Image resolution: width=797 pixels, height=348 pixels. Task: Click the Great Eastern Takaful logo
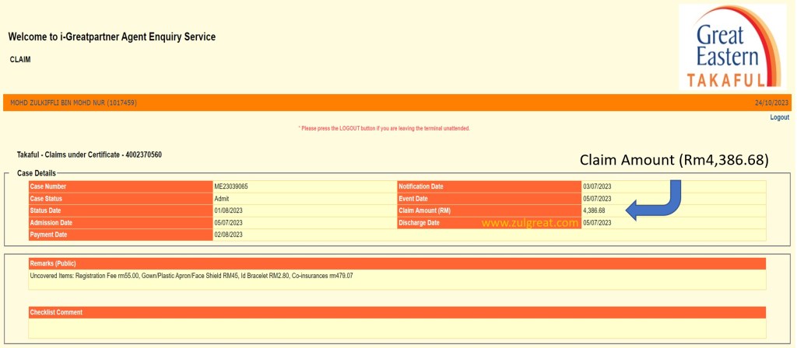732,46
